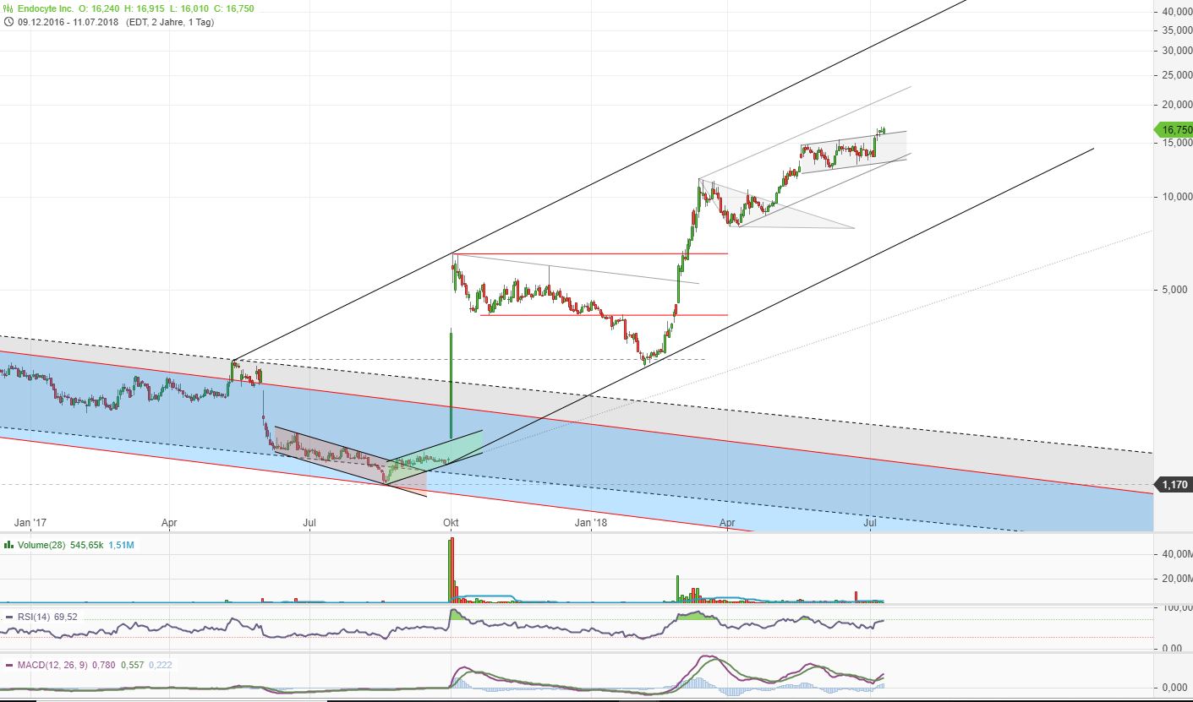Click the candlestick chart-type icon beside Endocyte Inc.
The height and width of the screenshot is (702, 1193).
point(8,8)
